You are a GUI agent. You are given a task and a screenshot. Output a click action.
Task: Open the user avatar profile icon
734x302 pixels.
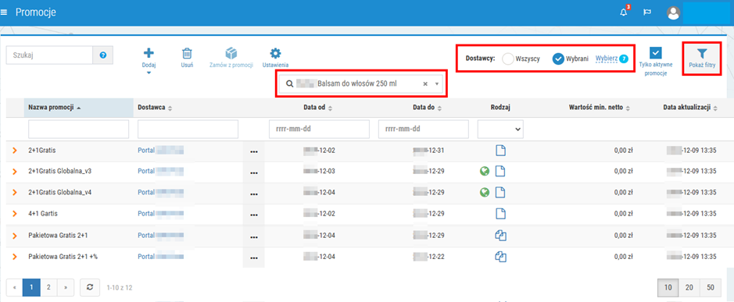pyautogui.click(x=673, y=13)
